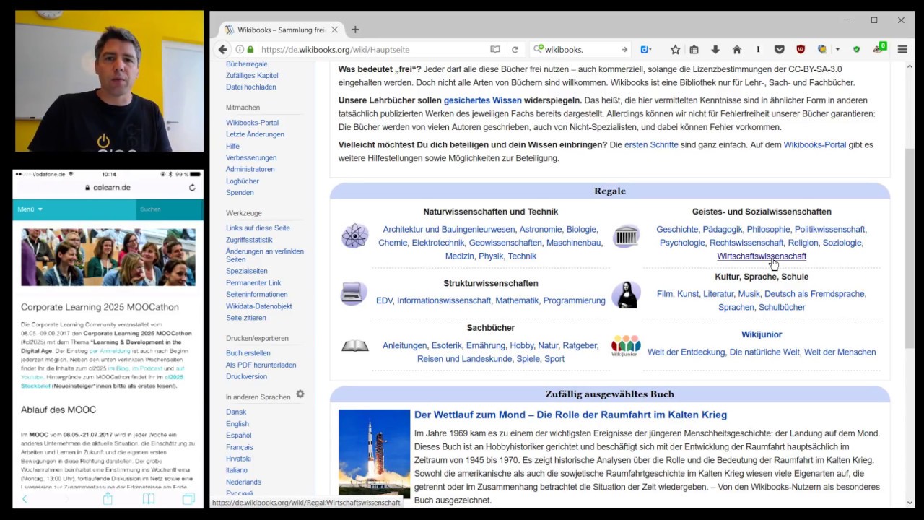Viewport: 924px width, 520px height.
Task: Reload colearn.de in the phone browser
Action: coord(192,187)
